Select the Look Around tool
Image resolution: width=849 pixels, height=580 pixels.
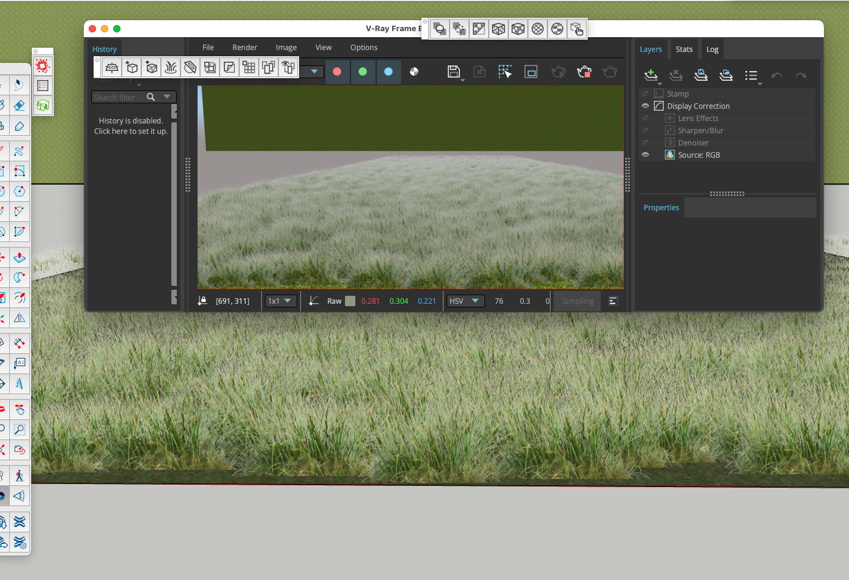click(20, 495)
